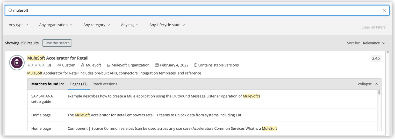The height and width of the screenshot is (139, 395).
Task: Click the 'Custom' type label
Action: coord(69,65)
